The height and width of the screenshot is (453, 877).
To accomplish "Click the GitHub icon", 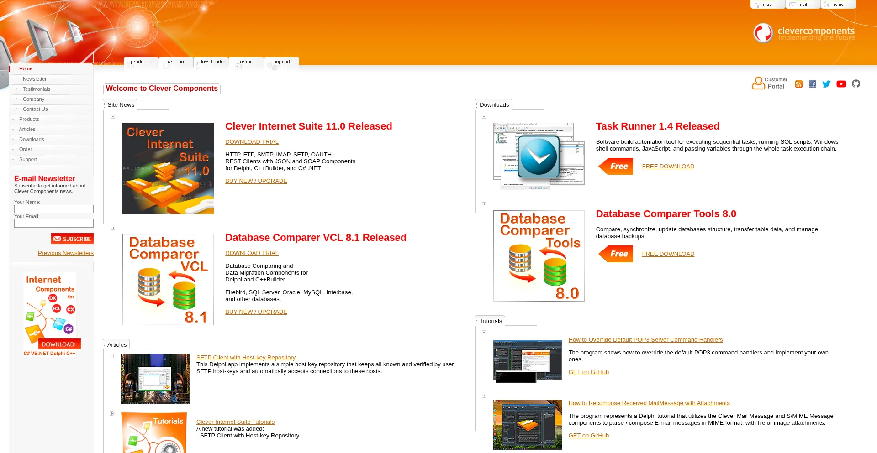I will click(x=856, y=83).
